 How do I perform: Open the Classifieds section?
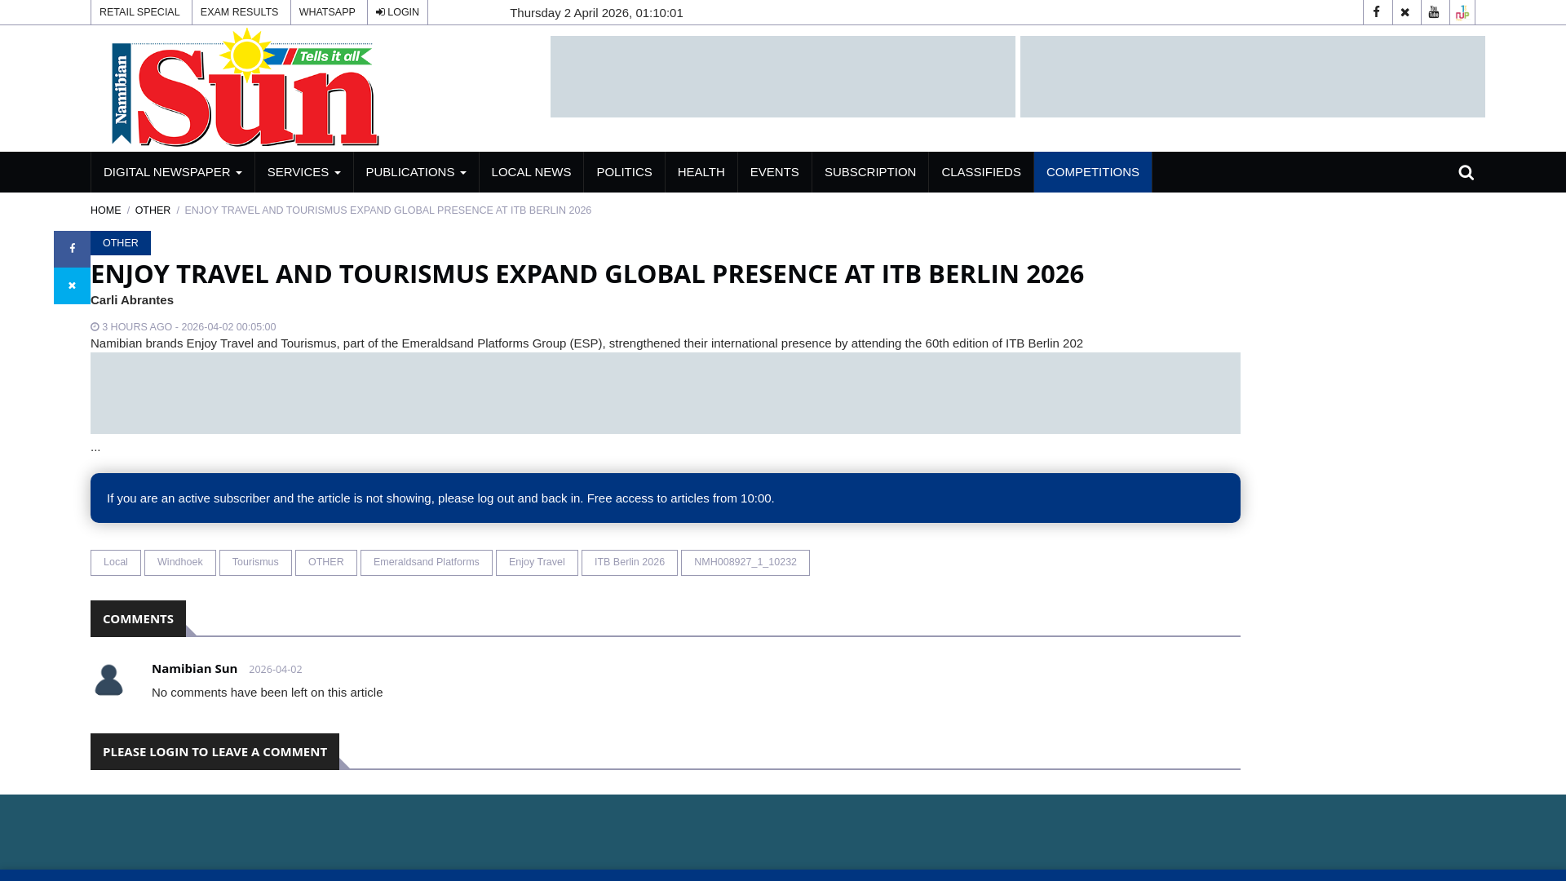tap(981, 172)
